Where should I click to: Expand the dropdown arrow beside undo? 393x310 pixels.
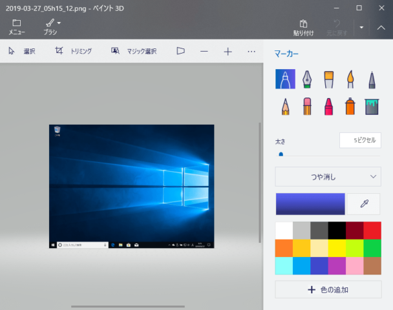(x=361, y=27)
